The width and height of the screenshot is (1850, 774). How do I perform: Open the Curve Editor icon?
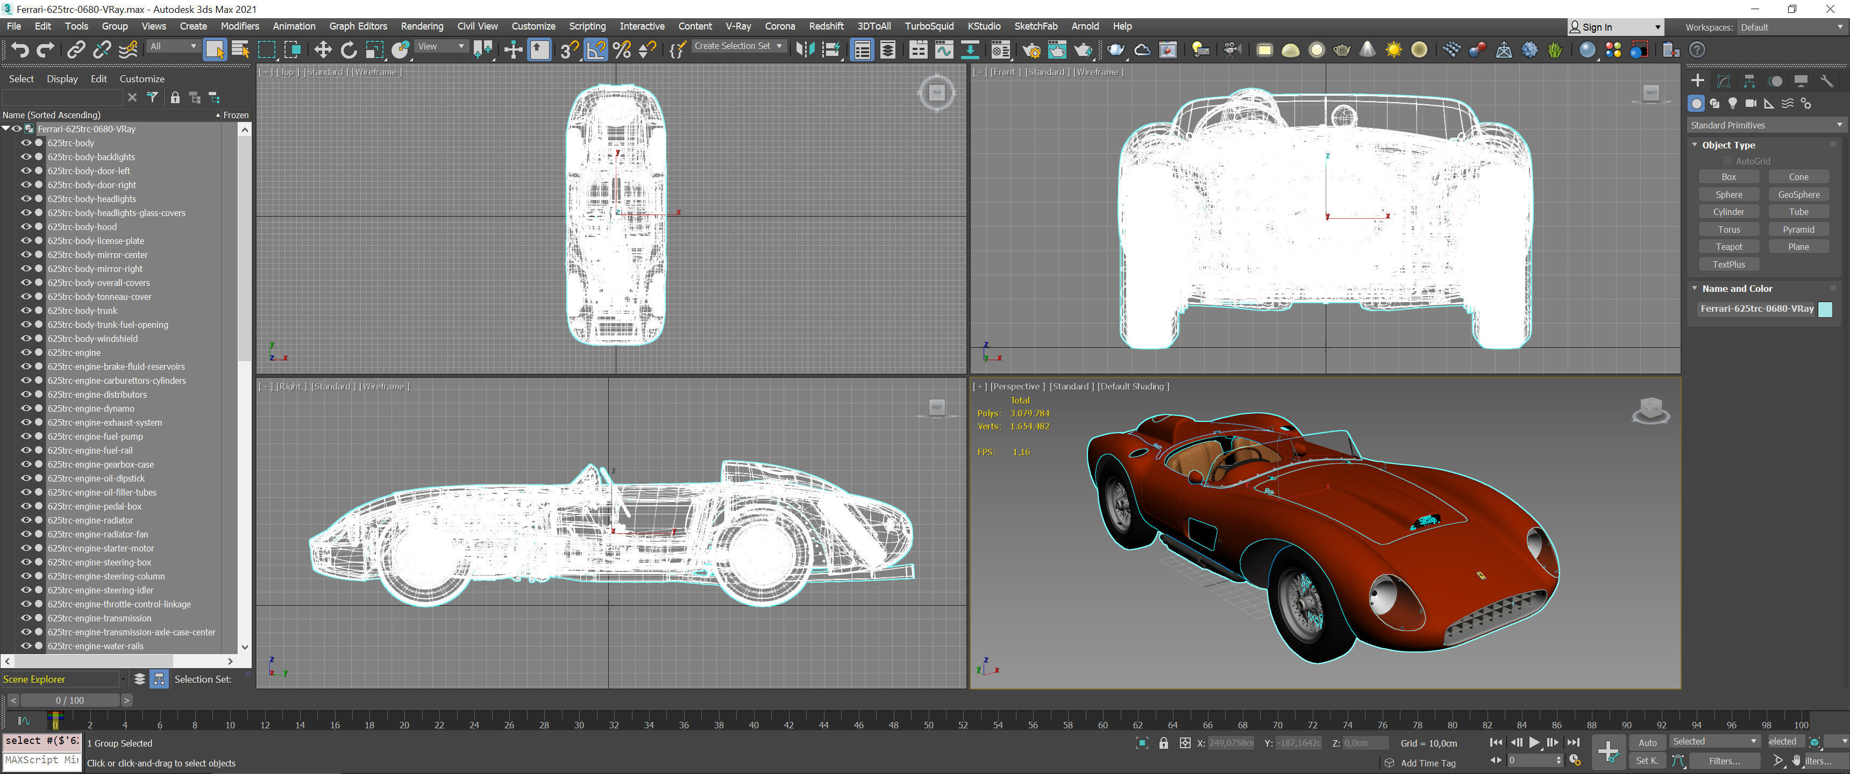[x=944, y=49]
